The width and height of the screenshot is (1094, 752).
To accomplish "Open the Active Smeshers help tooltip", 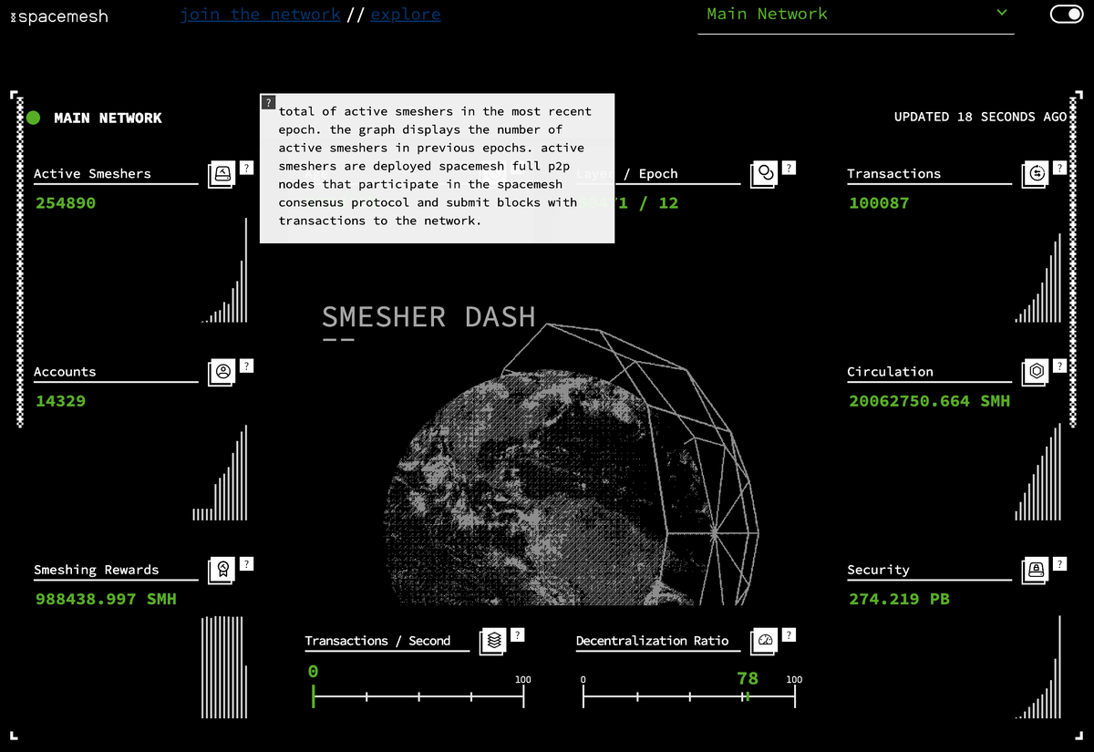I will point(246,168).
